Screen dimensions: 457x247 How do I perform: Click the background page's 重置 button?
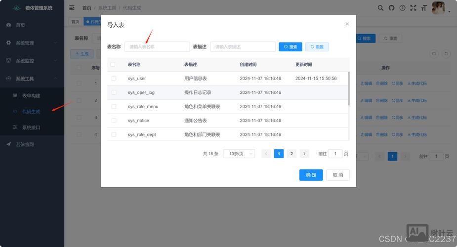coord(390,38)
